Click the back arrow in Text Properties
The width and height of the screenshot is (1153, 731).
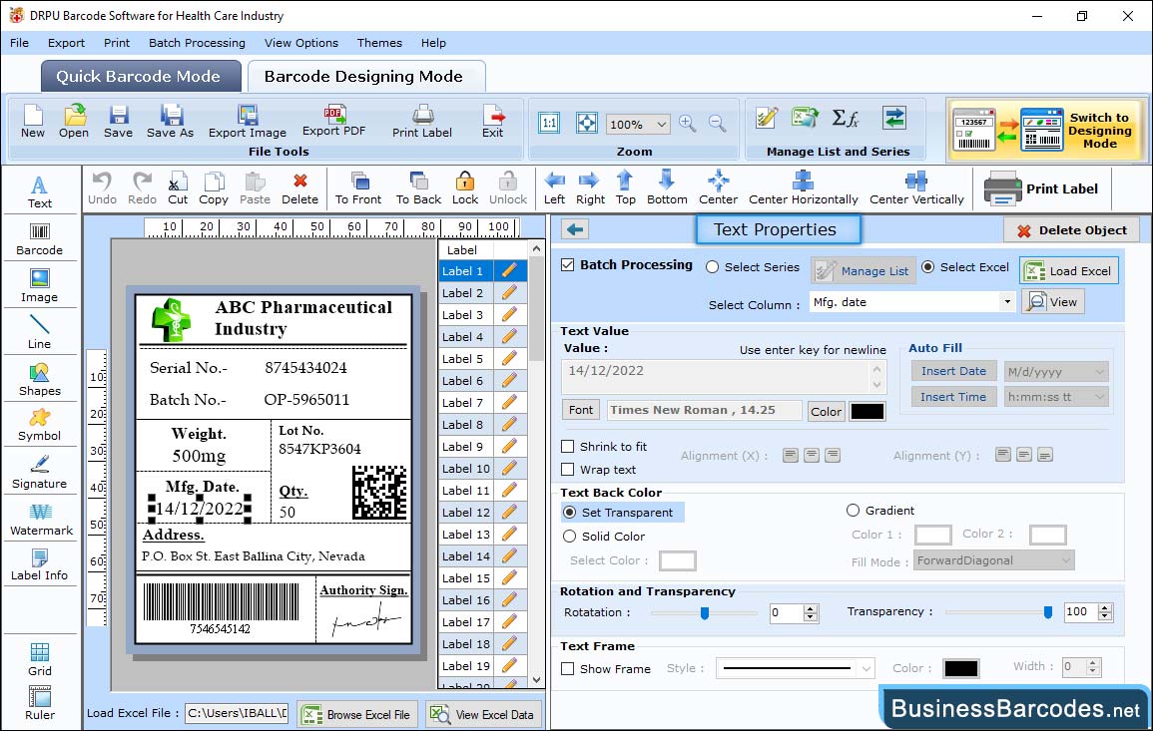pyautogui.click(x=575, y=230)
